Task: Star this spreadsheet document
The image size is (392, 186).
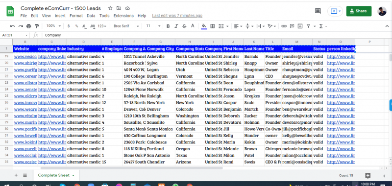Action: (110, 8)
